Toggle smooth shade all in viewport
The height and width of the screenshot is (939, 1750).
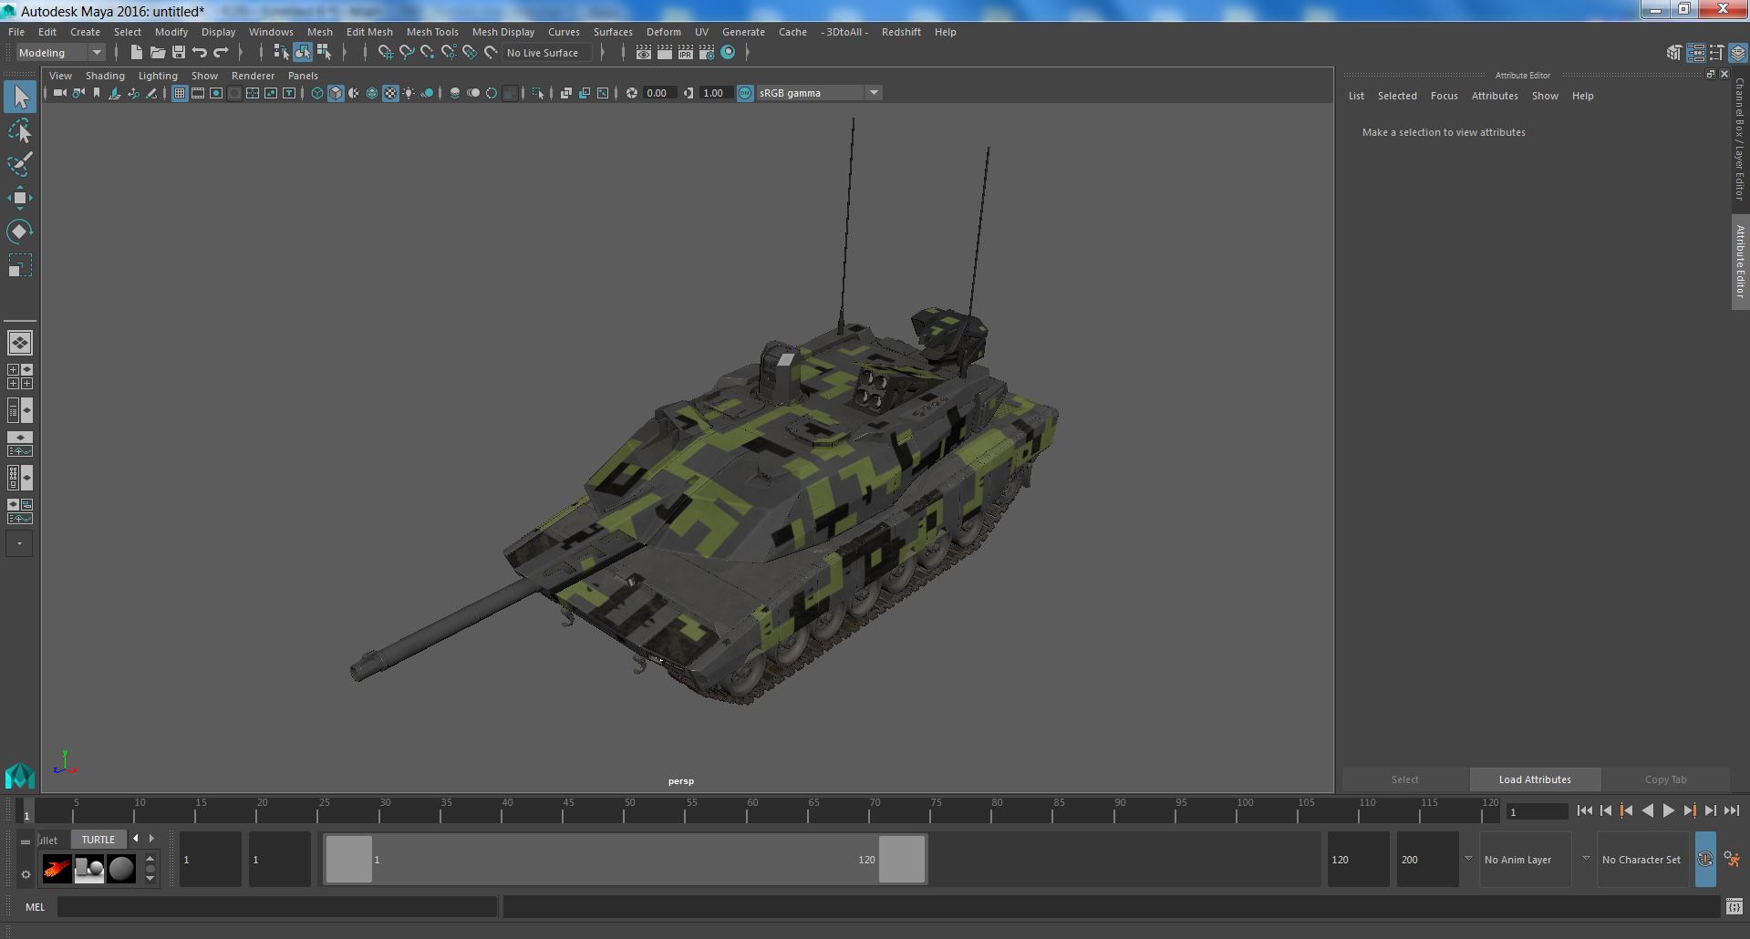336,93
